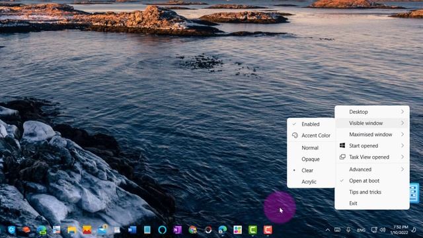Open the network tray icon
The height and width of the screenshot is (238, 423).
(374, 230)
